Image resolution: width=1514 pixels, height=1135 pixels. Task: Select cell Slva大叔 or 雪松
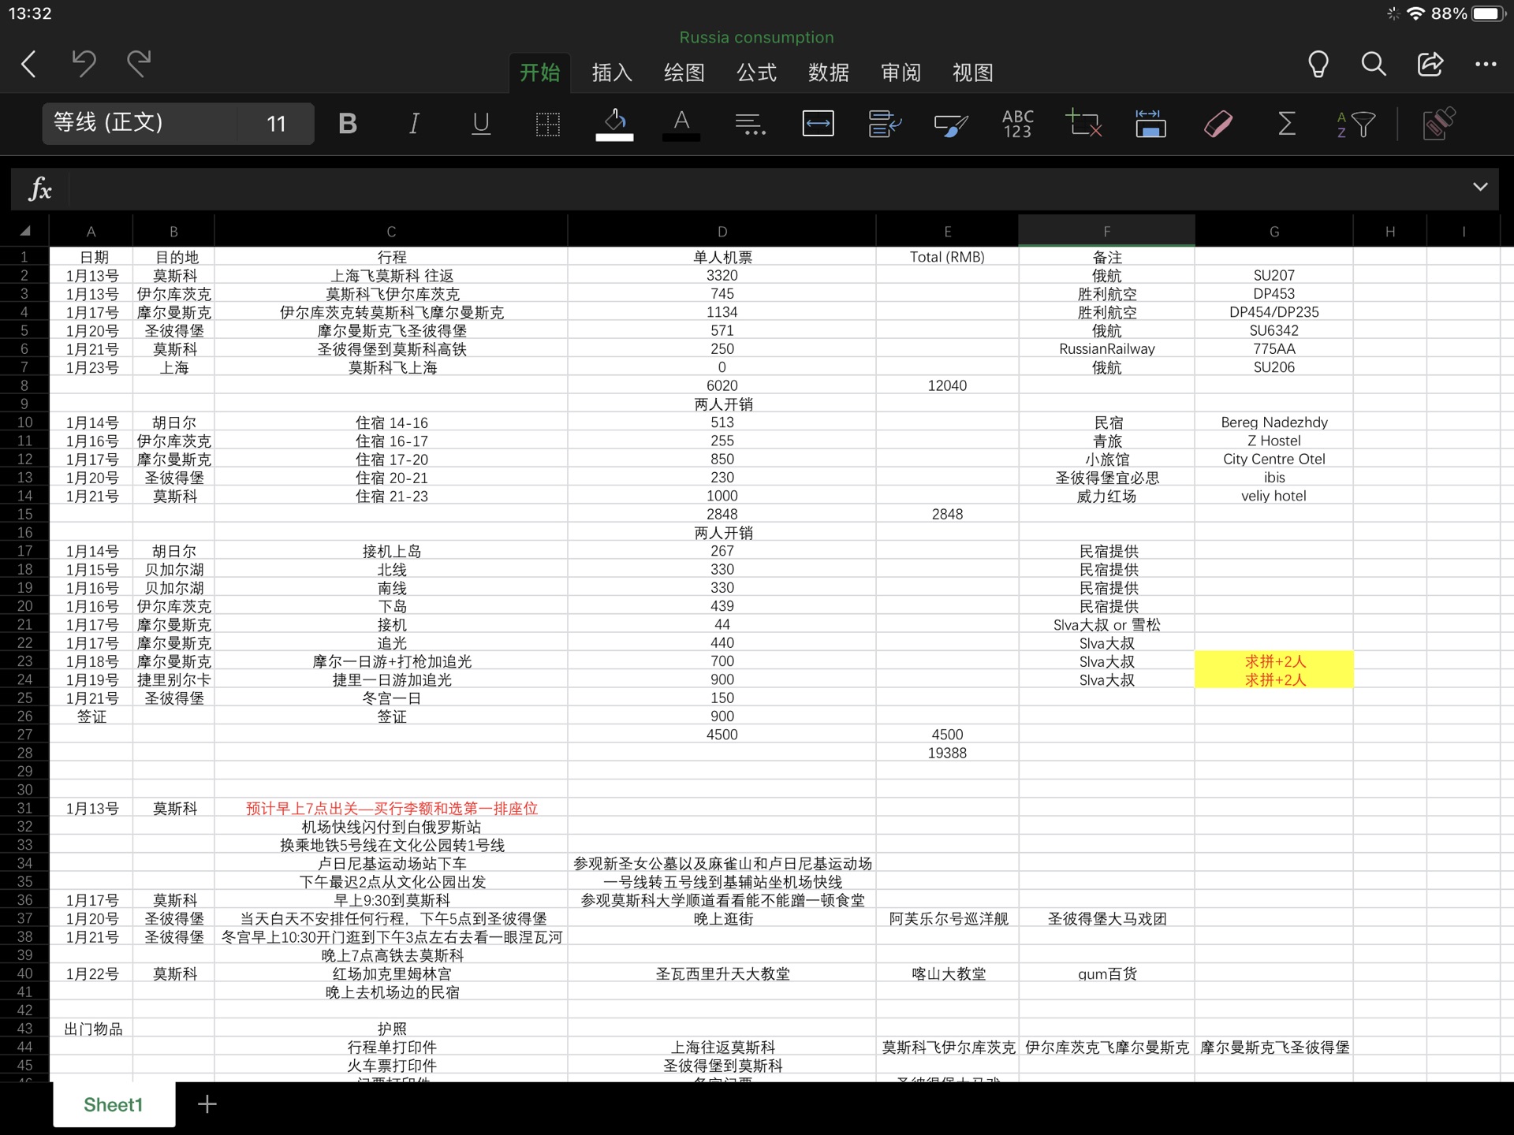(1107, 624)
